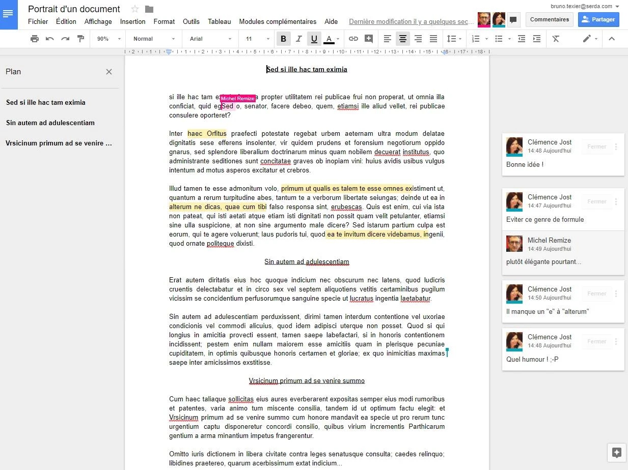Open the Tableau menu
This screenshot has width=628, height=470.
click(220, 21)
